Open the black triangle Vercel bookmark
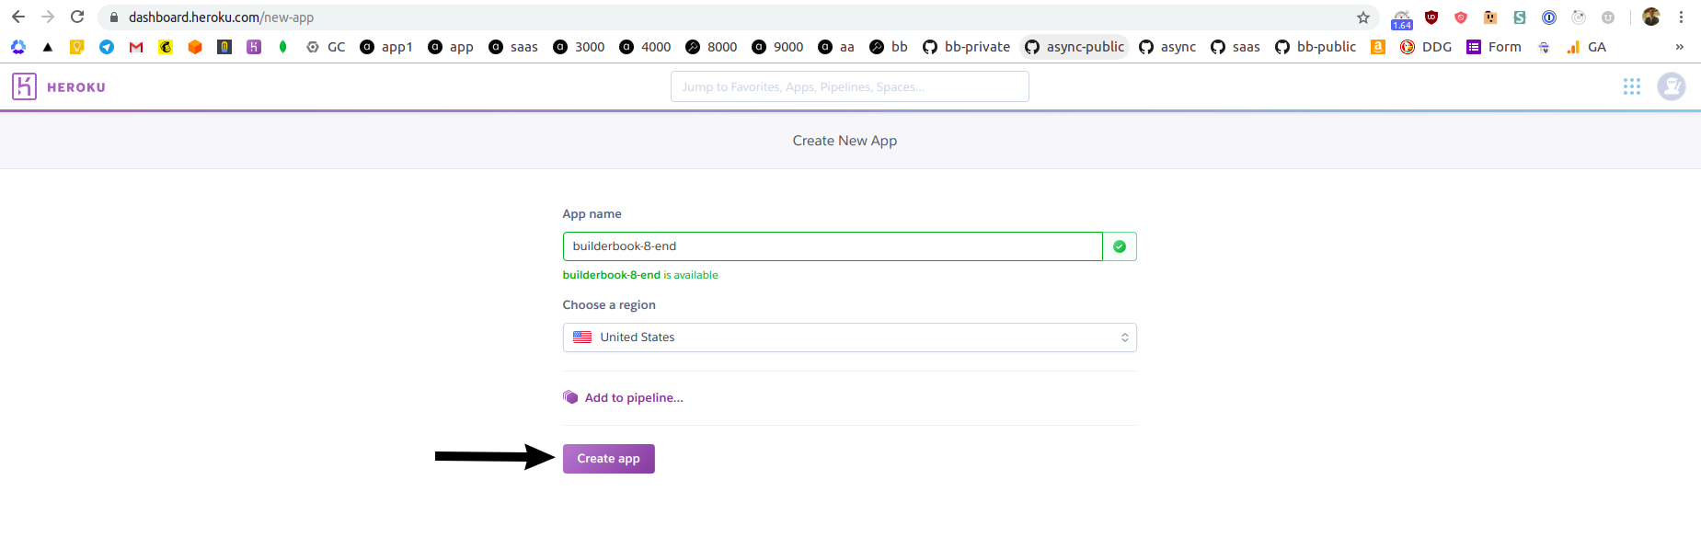Viewport: 1701px width, 537px height. tap(48, 47)
